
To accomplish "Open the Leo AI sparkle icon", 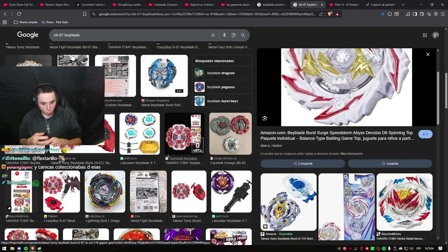I will click(429, 14).
